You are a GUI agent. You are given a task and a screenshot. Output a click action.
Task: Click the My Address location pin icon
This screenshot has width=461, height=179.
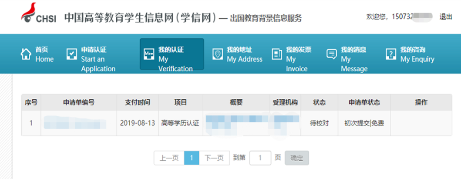click(217, 54)
